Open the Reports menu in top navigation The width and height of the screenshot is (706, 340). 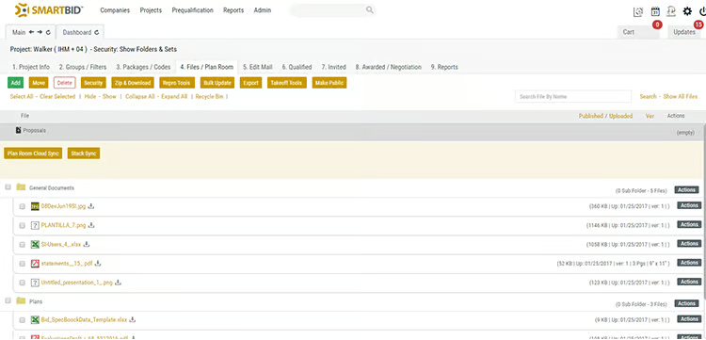tap(233, 10)
